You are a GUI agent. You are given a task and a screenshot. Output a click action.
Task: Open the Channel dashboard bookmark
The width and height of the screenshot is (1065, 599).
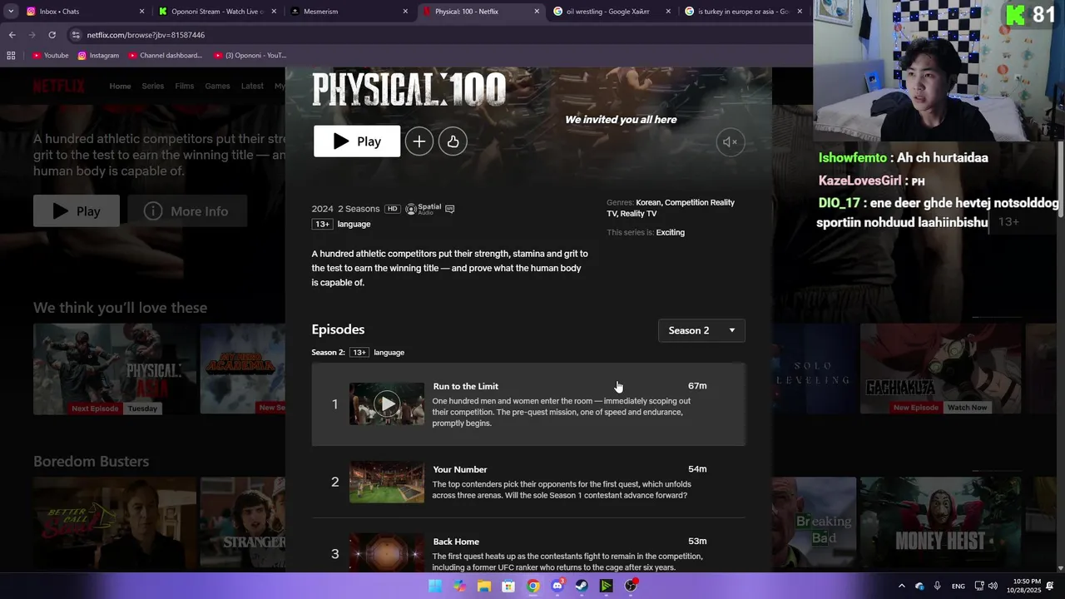tap(165, 56)
